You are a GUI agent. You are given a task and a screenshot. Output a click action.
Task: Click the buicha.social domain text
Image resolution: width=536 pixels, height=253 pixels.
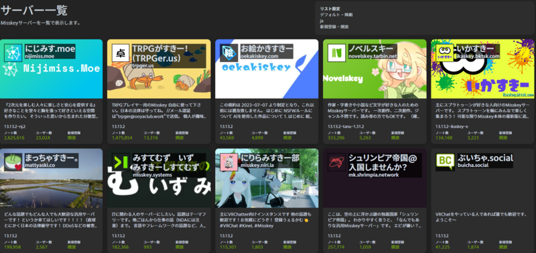(473, 166)
